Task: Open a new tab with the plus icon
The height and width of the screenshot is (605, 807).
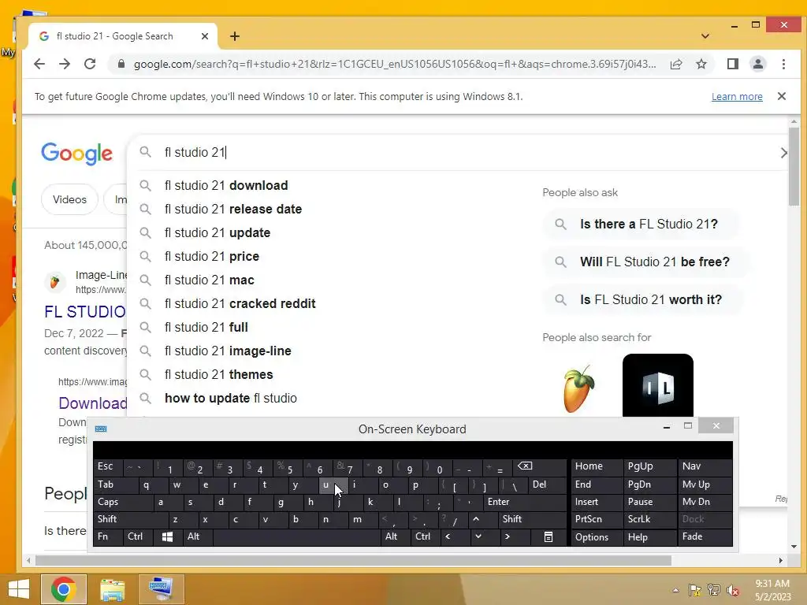Action: coord(235,36)
